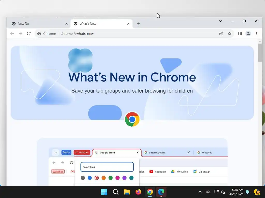Click the scrollbar up arrow

click(260, 42)
